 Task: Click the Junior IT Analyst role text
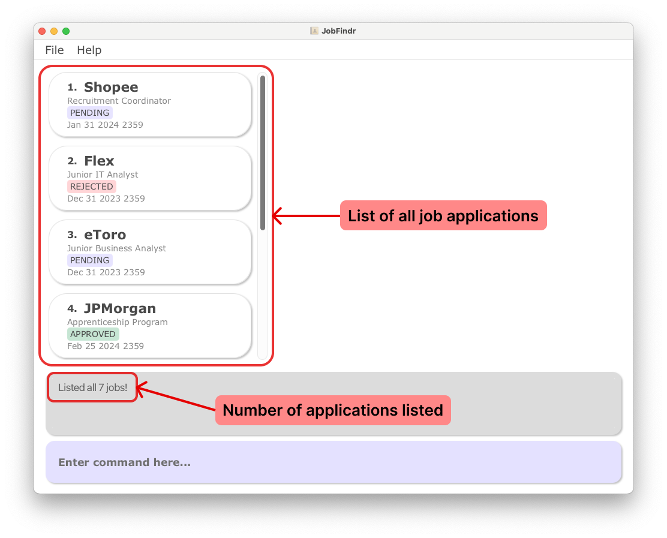pos(103,175)
